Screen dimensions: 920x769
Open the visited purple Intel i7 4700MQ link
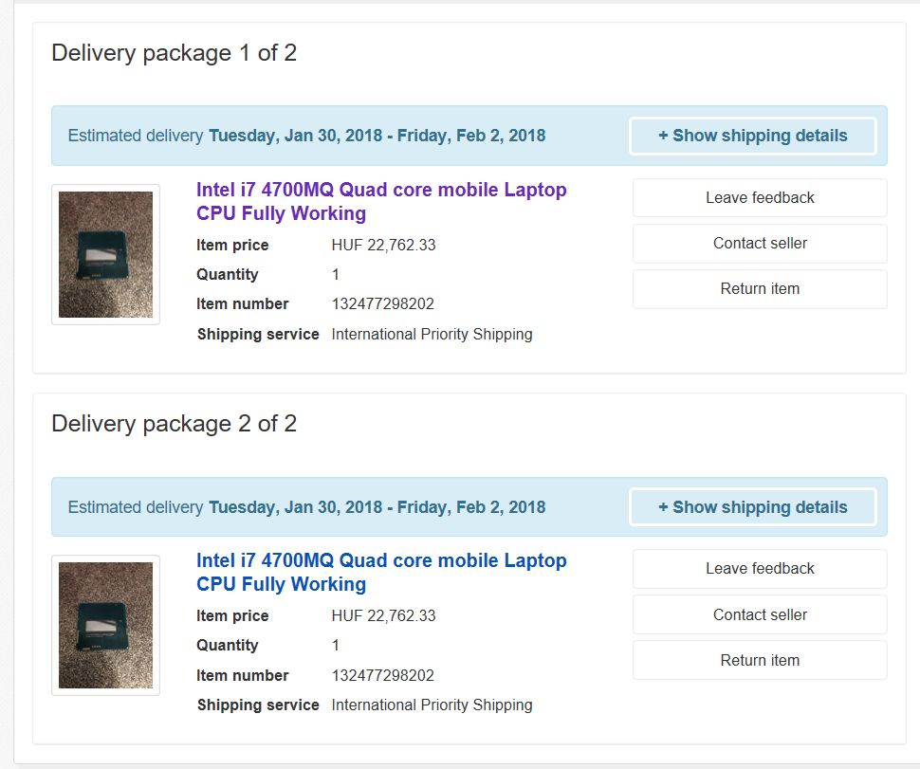pyautogui.click(x=381, y=201)
